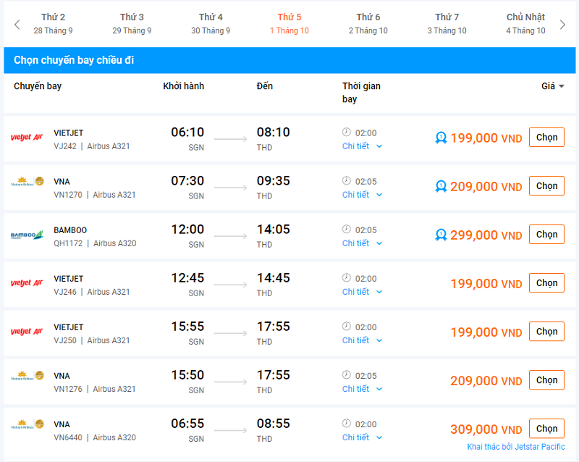Choose the VN1270 flight with Chọn button

click(x=546, y=186)
